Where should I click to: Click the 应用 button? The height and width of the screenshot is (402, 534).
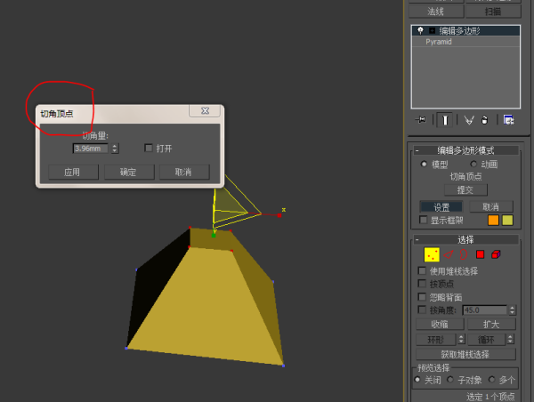click(x=73, y=173)
